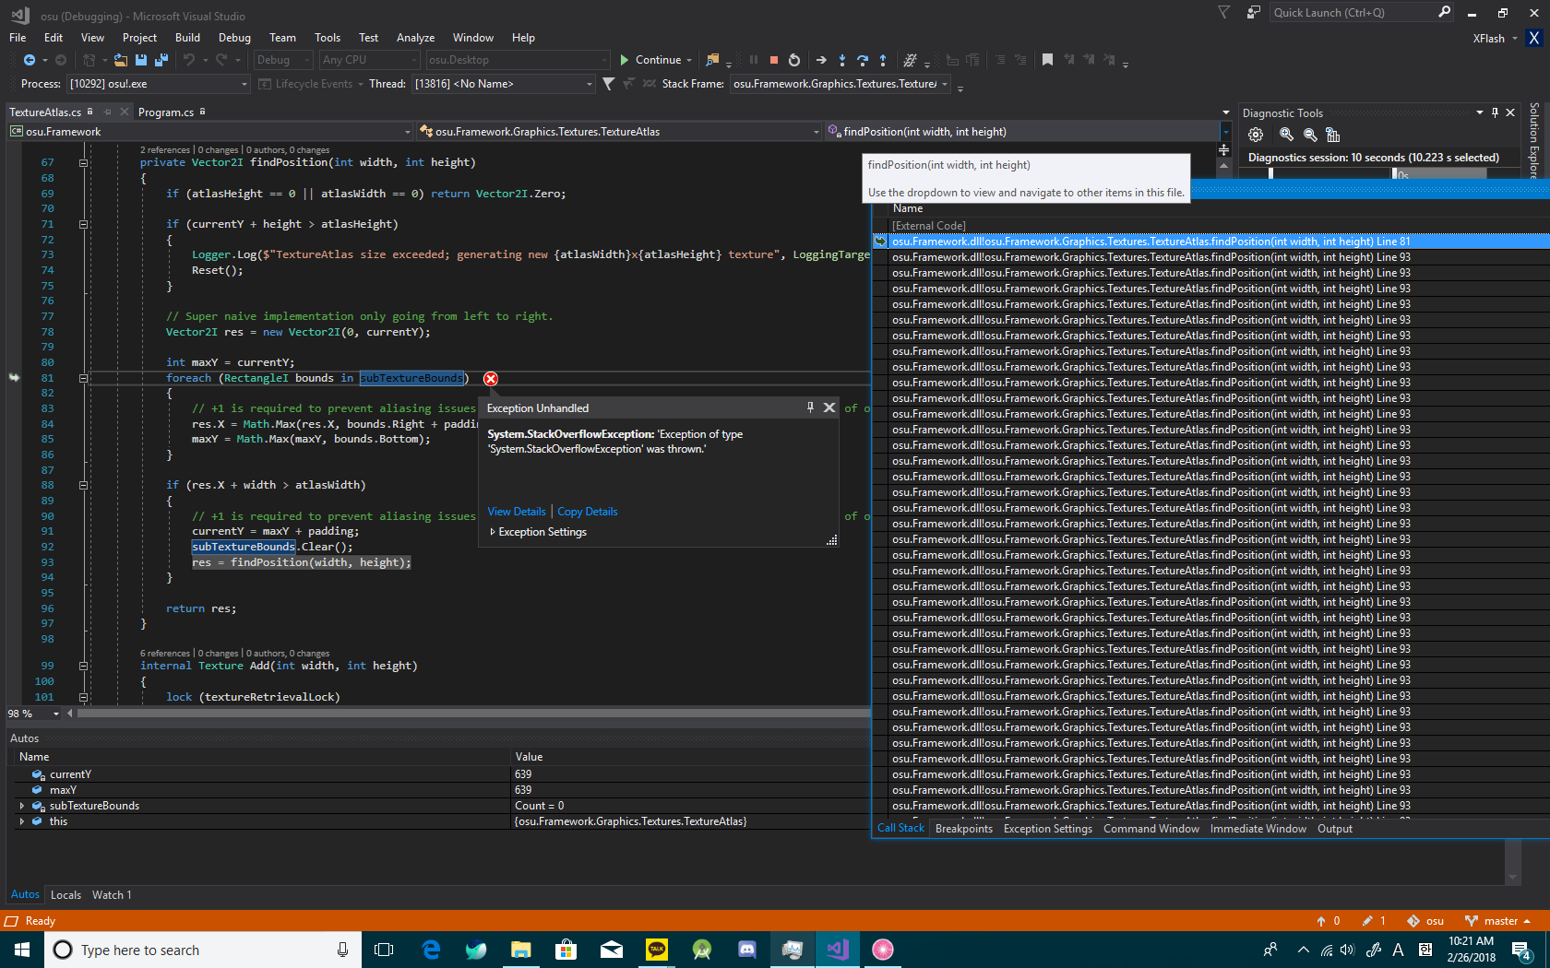The height and width of the screenshot is (968, 1550).
Task: Click the Toggle Bookmark icon
Action: click(1047, 60)
